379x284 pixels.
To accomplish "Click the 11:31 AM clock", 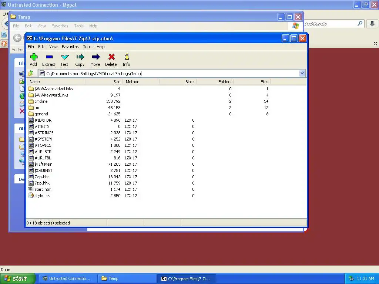I will (365, 278).
